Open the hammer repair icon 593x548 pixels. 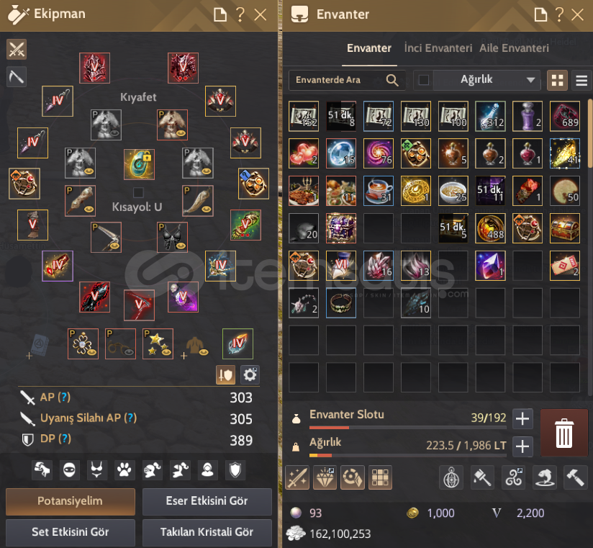point(575,477)
